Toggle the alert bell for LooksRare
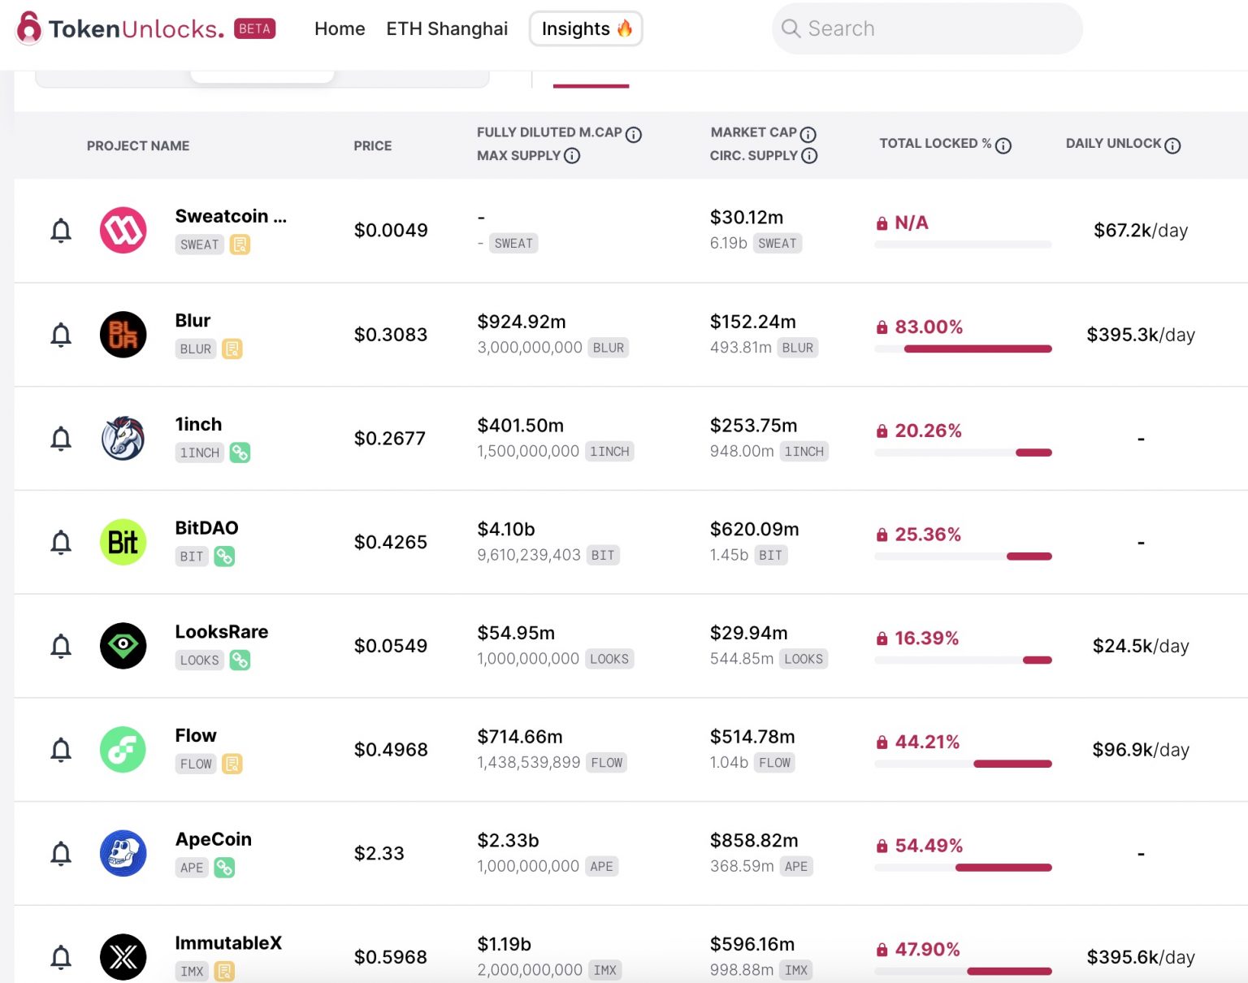Screen dimensions: 1248x983 coord(61,646)
